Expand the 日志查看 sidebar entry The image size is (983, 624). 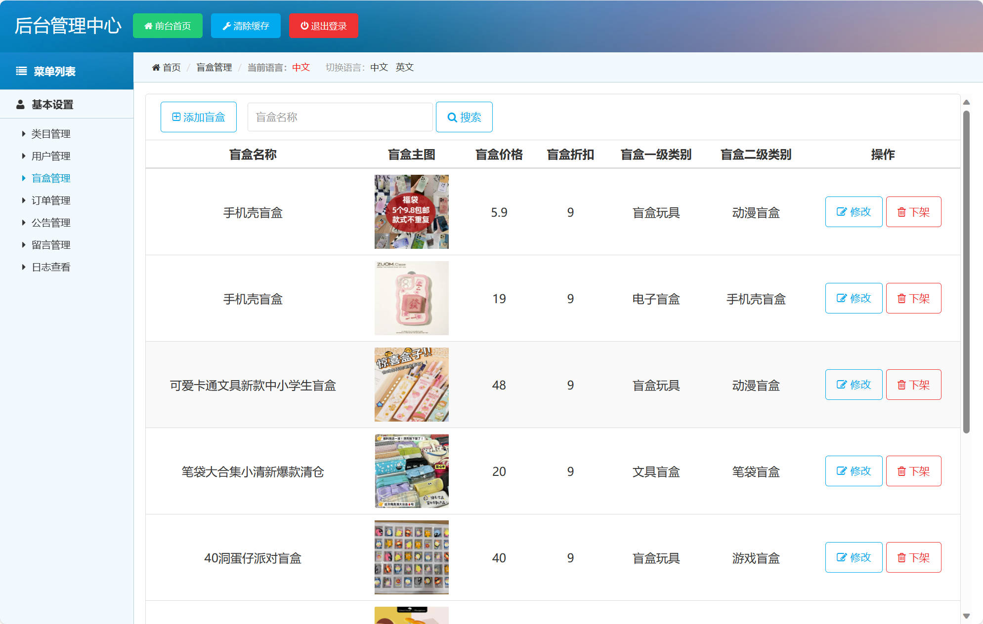pos(51,267)
